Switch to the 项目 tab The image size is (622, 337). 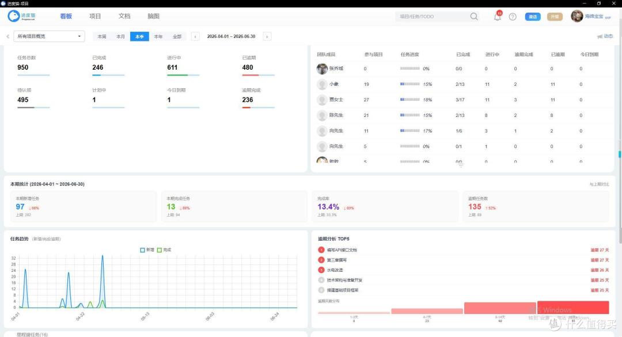point(95,16)
